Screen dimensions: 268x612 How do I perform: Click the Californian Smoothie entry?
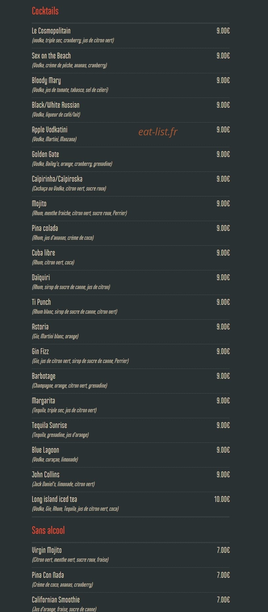(x=56, y=600)
